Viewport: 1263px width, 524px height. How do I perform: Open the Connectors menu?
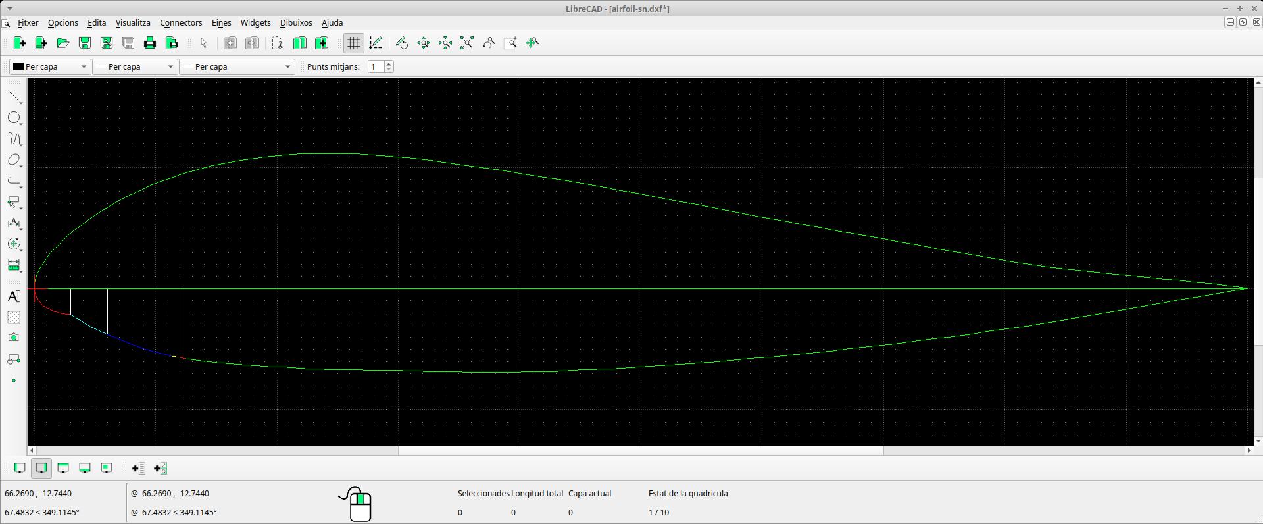[181, 22]
